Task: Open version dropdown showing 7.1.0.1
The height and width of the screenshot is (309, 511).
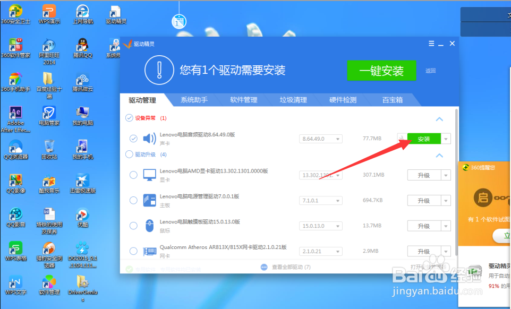Action: pyautogui.click(x=321, y=201)
